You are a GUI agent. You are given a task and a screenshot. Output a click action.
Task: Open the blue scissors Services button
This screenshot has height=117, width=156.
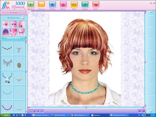click(x=52, y=5)
